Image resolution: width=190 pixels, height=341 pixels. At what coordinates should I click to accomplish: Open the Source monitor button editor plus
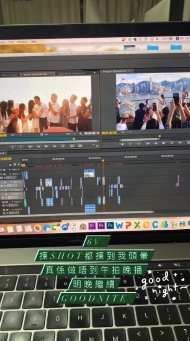click(x=97, y=146)
